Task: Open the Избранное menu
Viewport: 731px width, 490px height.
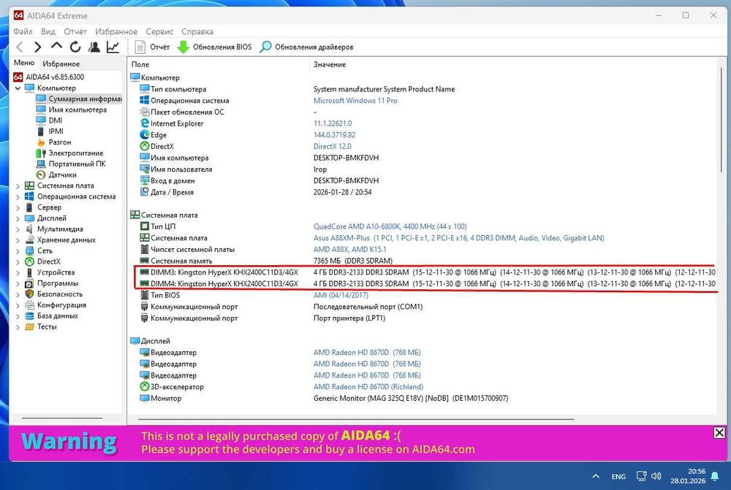Action: click(116, 31)
